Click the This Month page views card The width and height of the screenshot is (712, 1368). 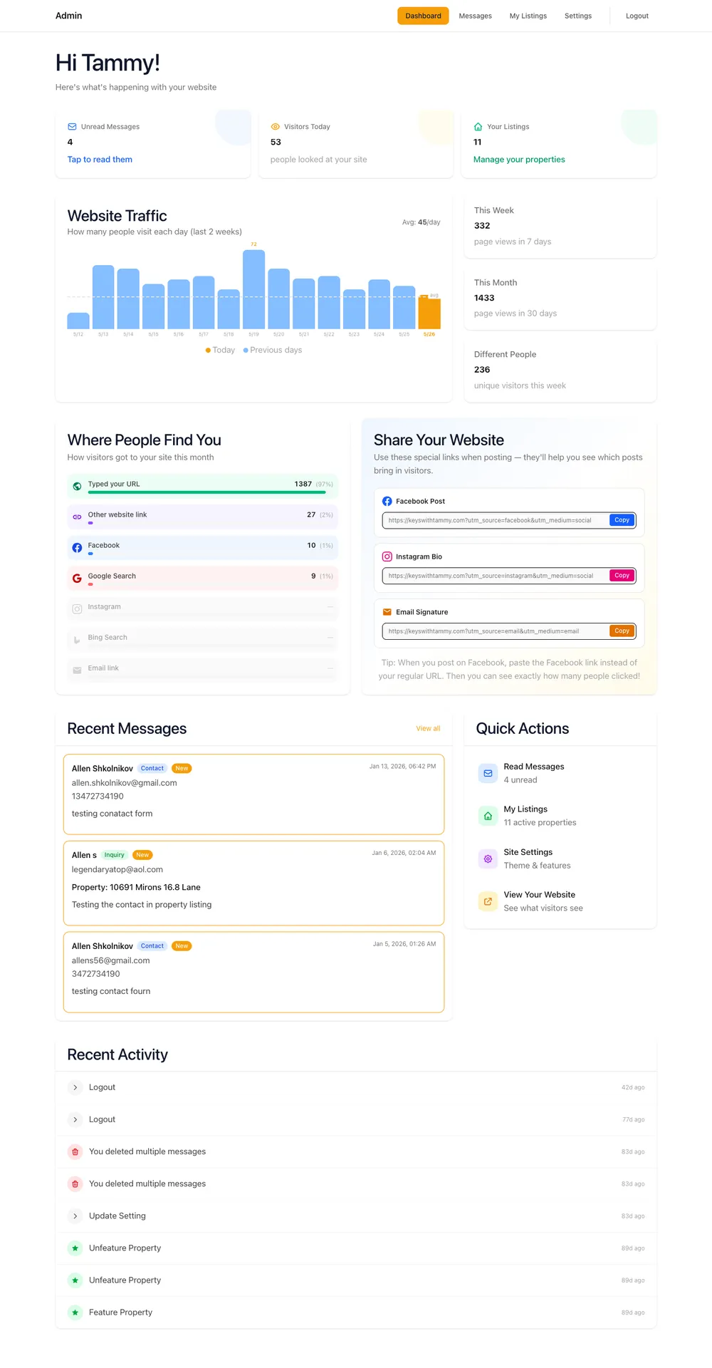(560, 299)
